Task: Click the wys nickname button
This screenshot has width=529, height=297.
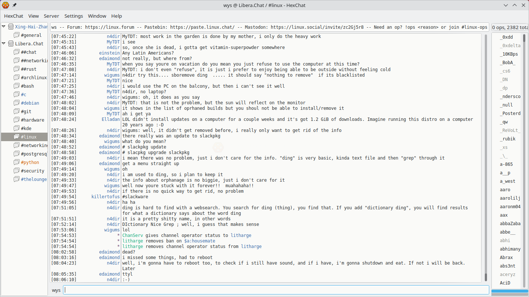Action: tap(56, 290)
